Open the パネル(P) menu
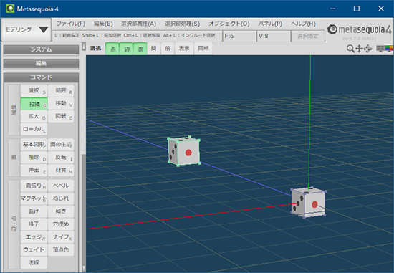This screenshot has width=394, height=273. (270, 24)
